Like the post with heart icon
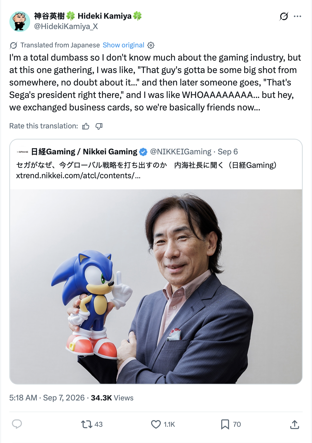The image size is (312, 443). click(x=163, y=424)
